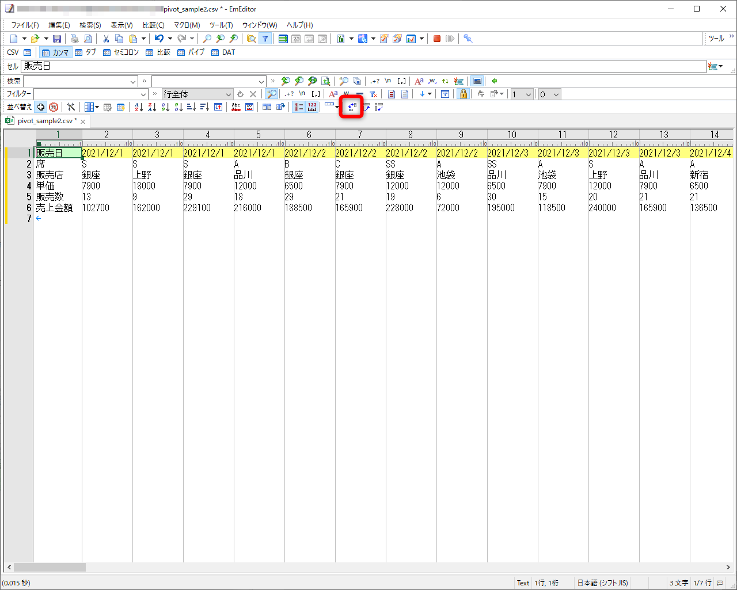Toggle incremental search in filter bar
737x590 pixels.
(x=272, y=94)
